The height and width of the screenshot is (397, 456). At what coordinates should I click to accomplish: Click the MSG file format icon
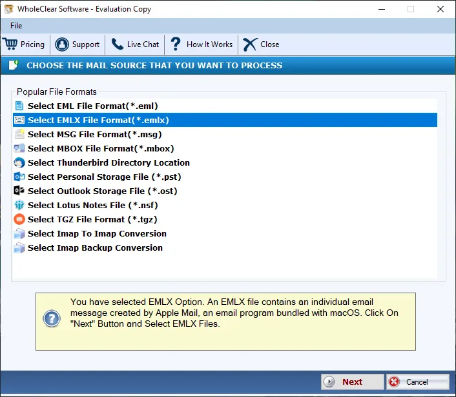coord(19,134)
